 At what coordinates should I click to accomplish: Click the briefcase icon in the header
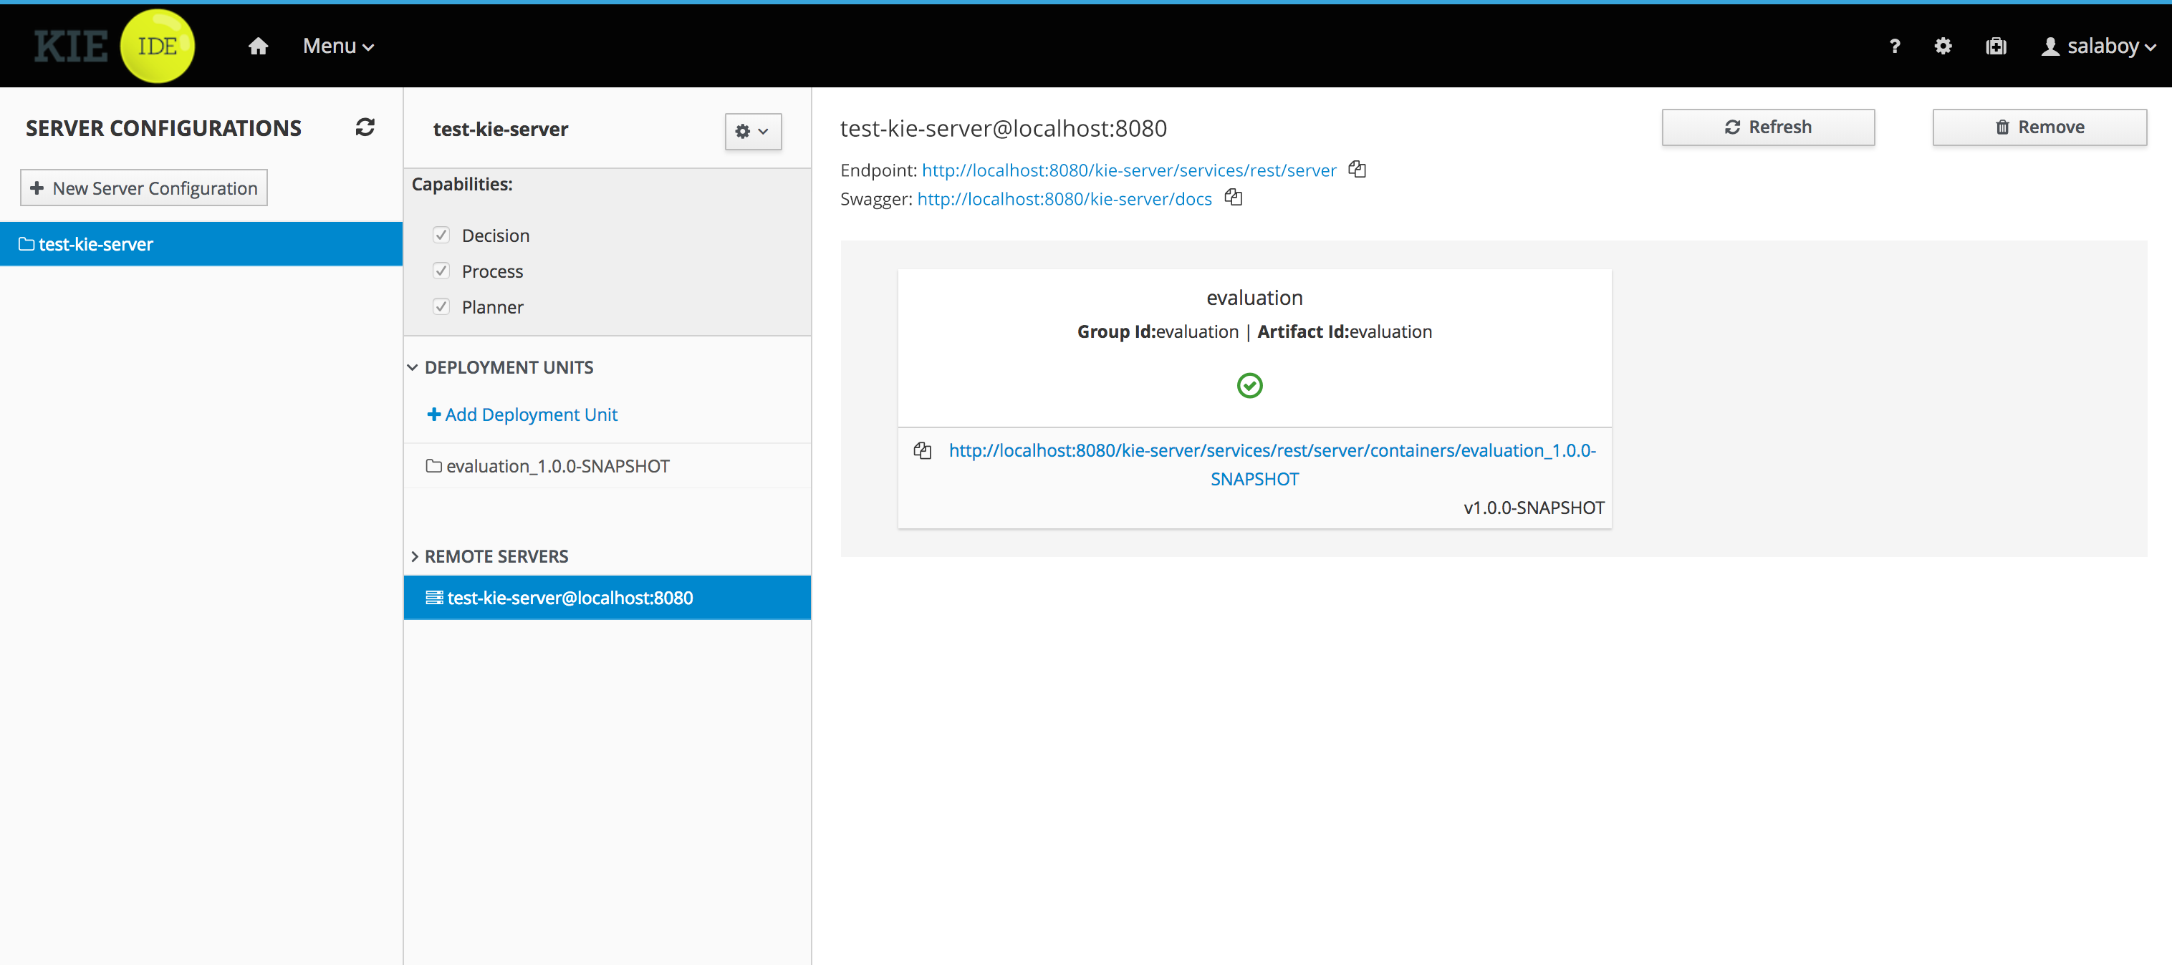[x=1996, y=47]
